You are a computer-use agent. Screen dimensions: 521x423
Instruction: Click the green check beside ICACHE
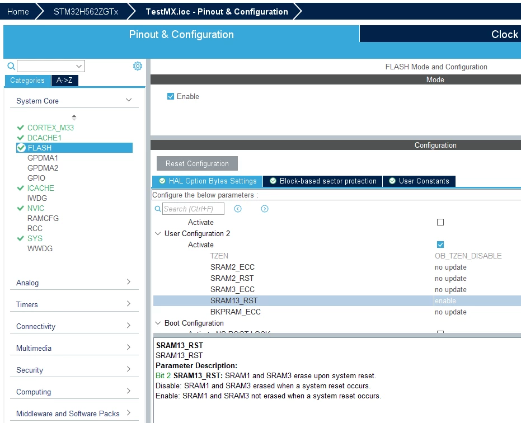(x=20, y=188)
